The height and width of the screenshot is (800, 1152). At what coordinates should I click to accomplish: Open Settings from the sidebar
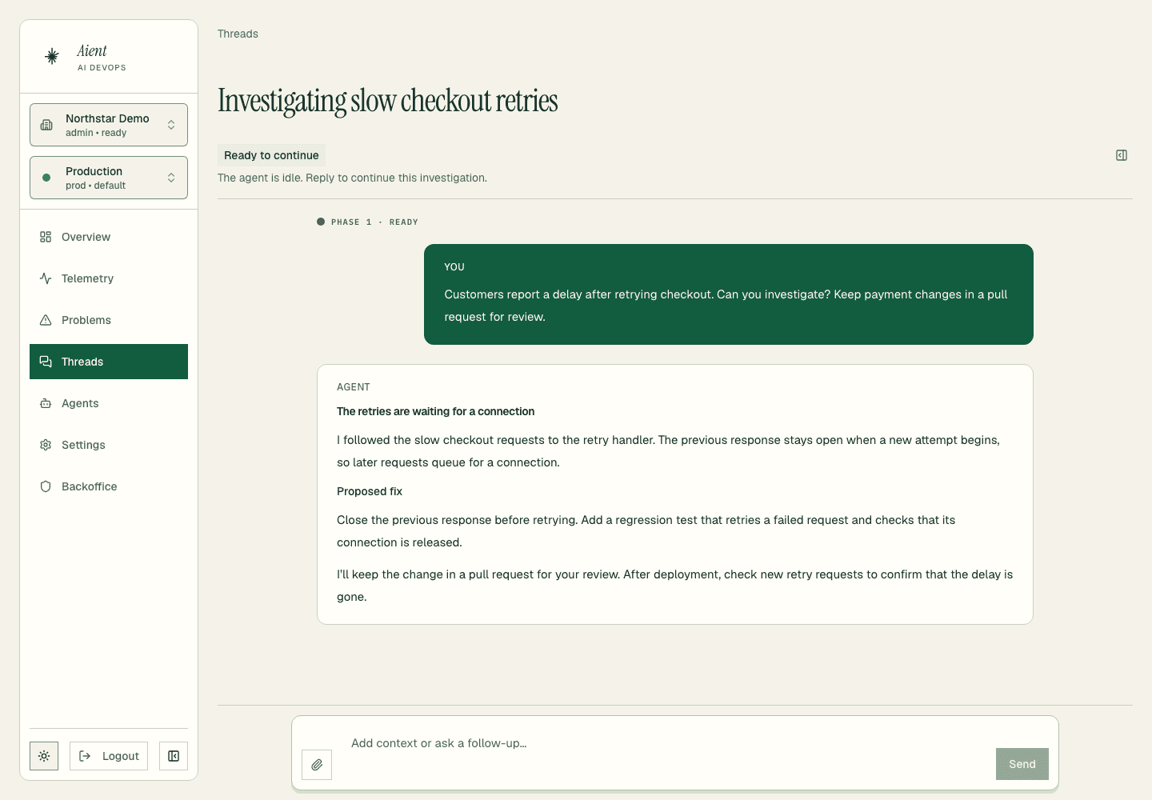point(109,445)
